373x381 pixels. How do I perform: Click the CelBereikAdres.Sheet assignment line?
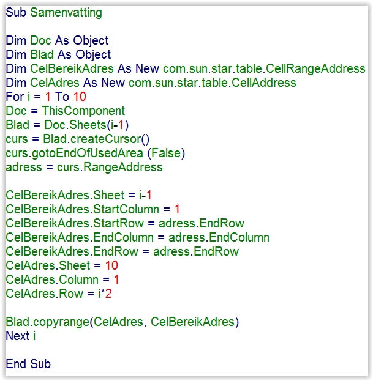78,195
